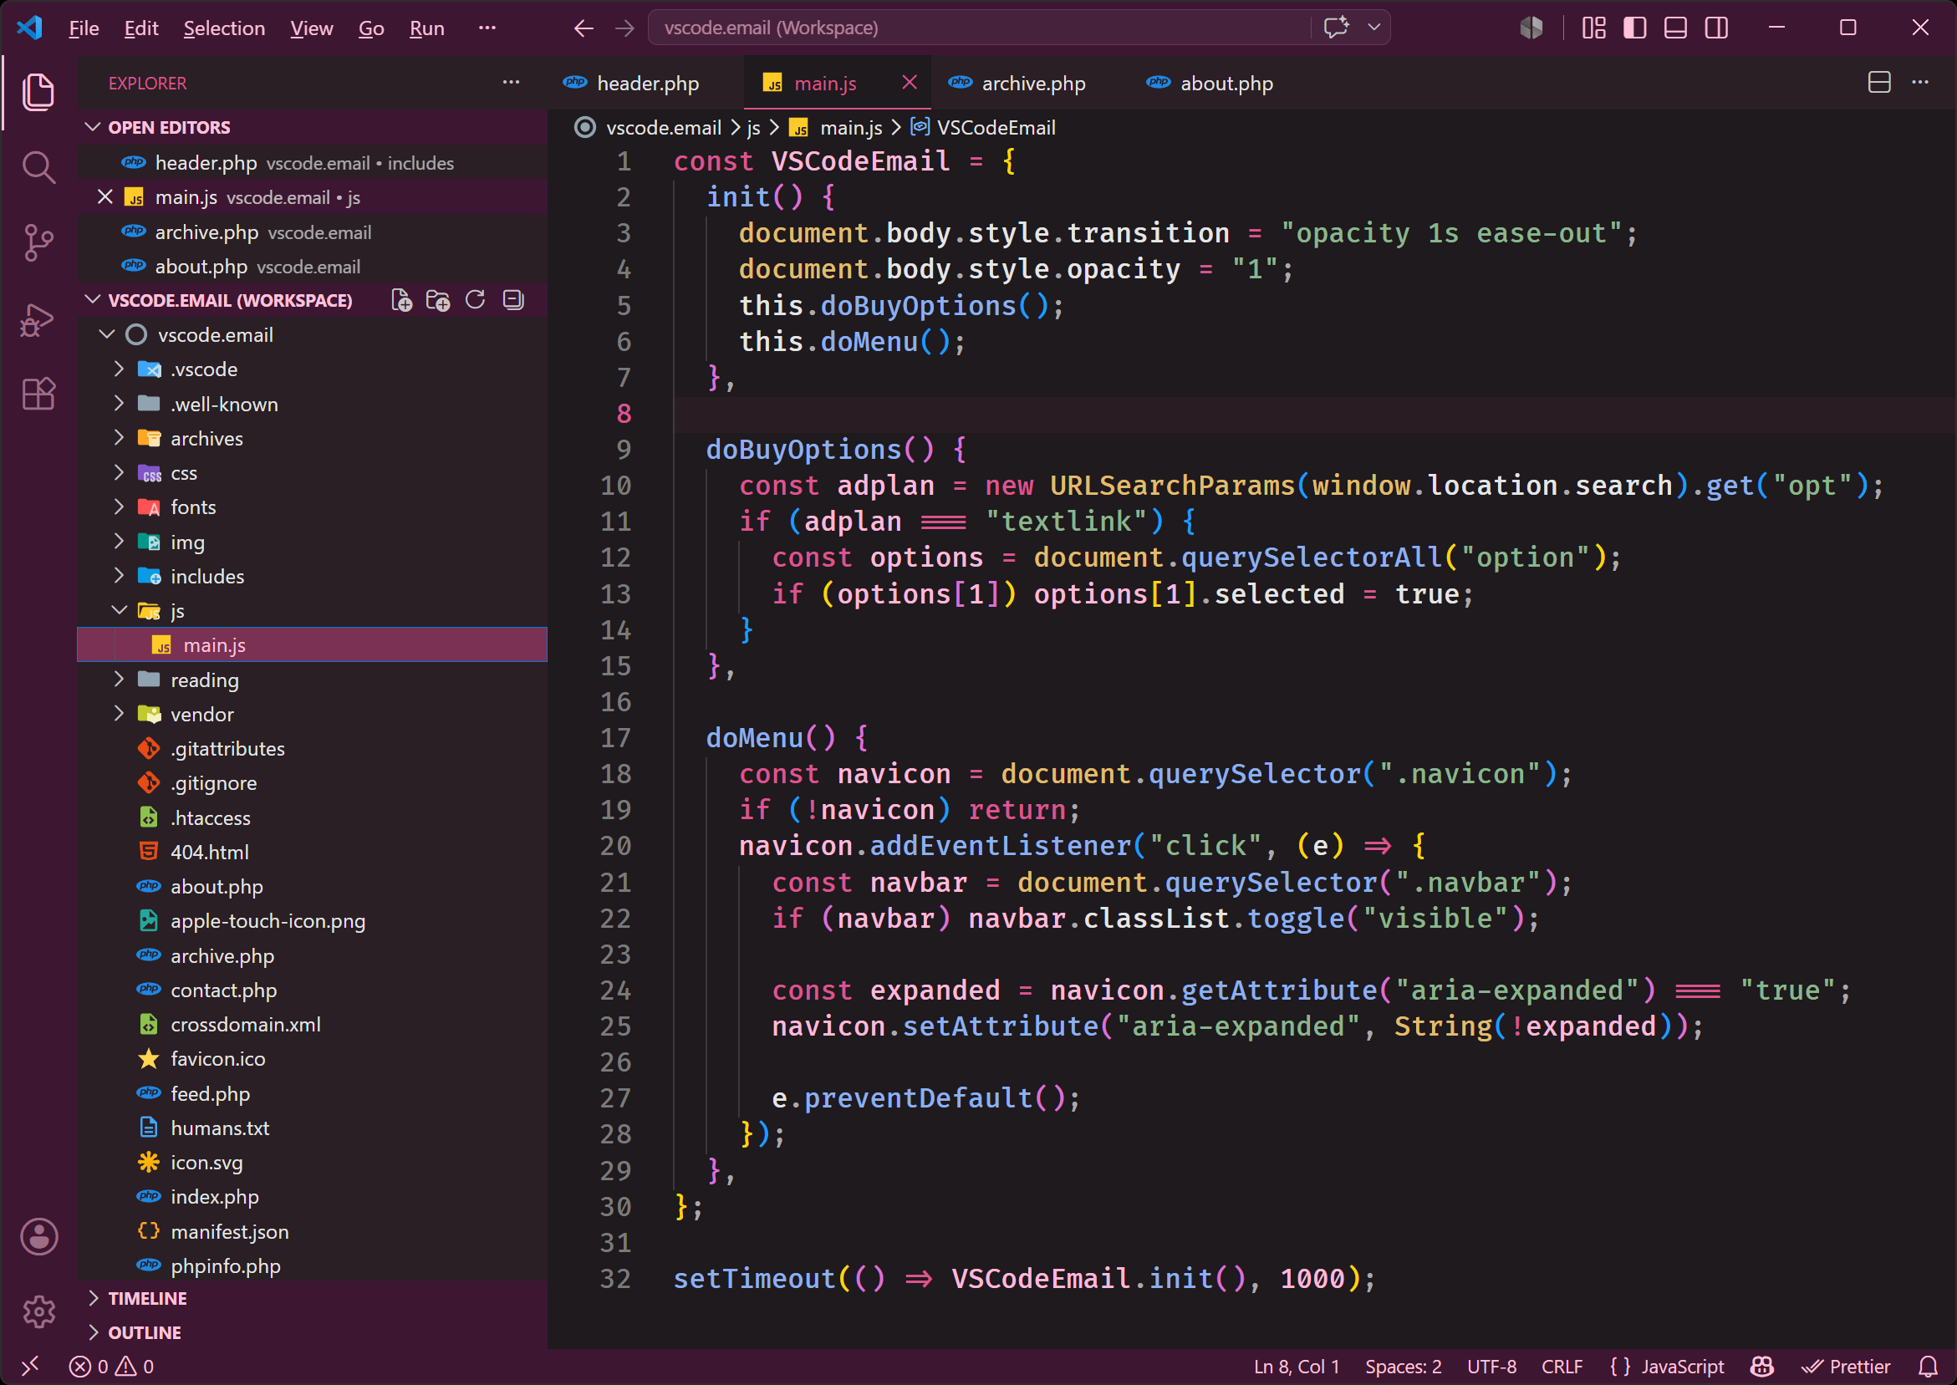Open favicon.ico in the file tree
Image resolution: width=1957 pixels, height=1385 pixels.
(x=312, y=1058)
